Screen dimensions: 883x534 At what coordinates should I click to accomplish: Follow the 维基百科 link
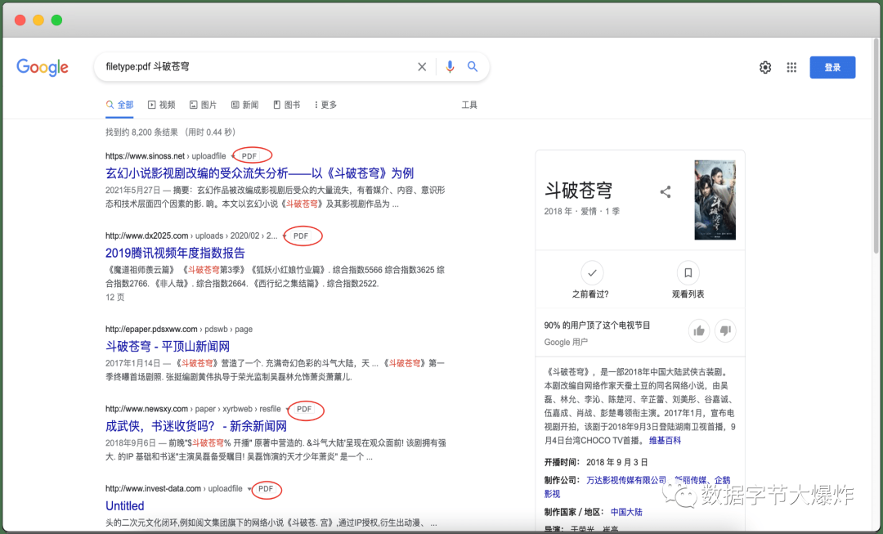tap(665, 441)
